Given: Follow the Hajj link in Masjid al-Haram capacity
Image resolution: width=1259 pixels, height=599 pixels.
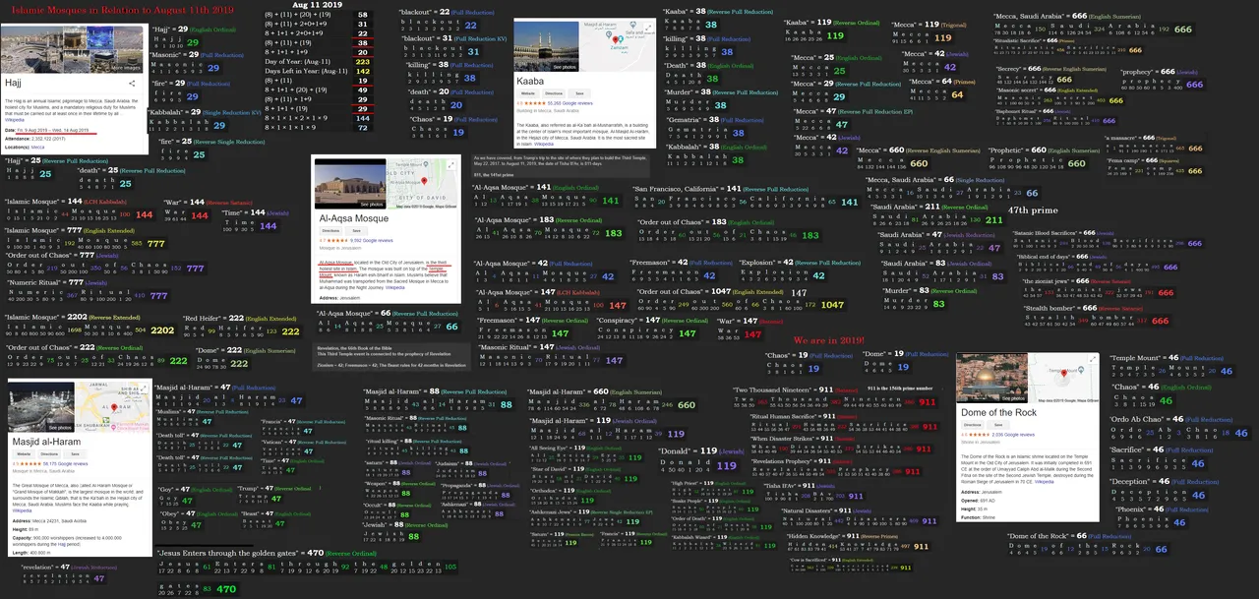Looking at the screenshot, I should click(x=61, y=544).
